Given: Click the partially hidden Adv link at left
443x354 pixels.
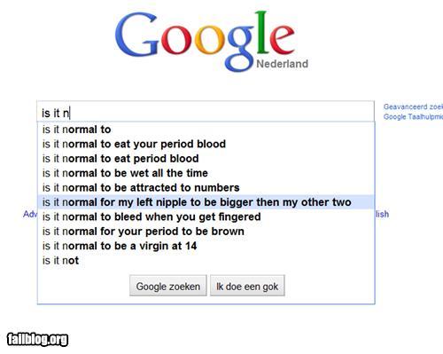Looking at the screenshot, I should click(x=30, y=214).
